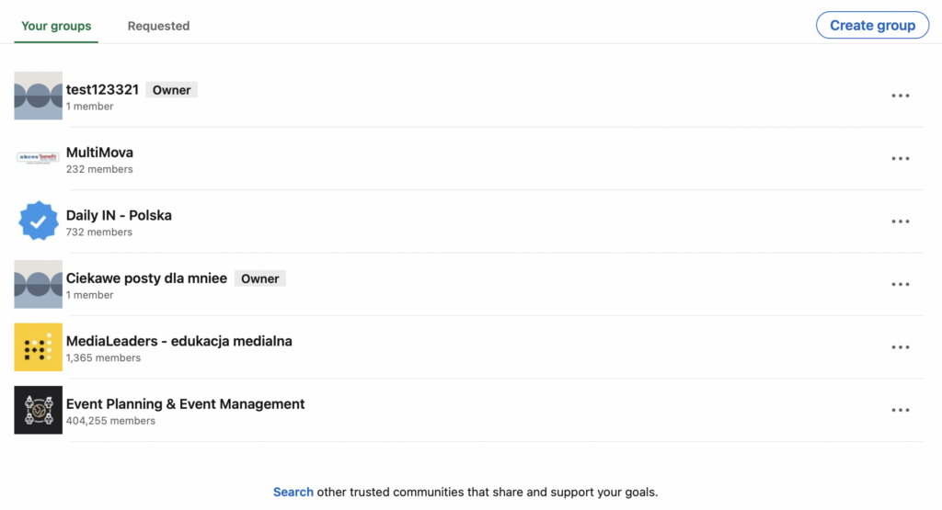Image resolution: width=942 pixels, height=510 pixels.
Task: Click the Event Planning & Event Management title
Action: click(x=185, y=403)
